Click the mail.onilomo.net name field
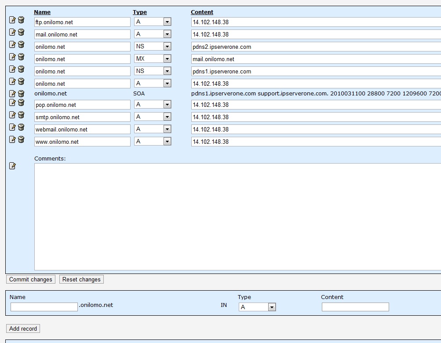This screenshot has height=343, width=441. click(x=82, y=34)
